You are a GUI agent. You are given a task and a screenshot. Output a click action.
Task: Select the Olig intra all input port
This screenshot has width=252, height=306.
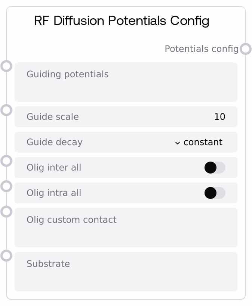point(6,186)
